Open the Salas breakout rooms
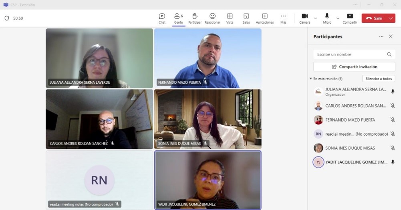 246,18
